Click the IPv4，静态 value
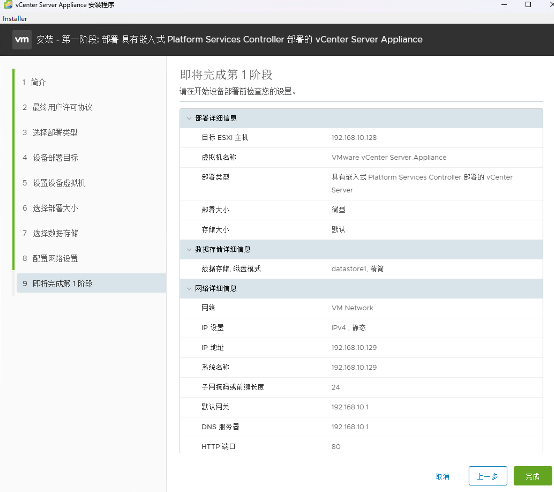This screenshot has width=554, height=492. [x=349, y=328]
